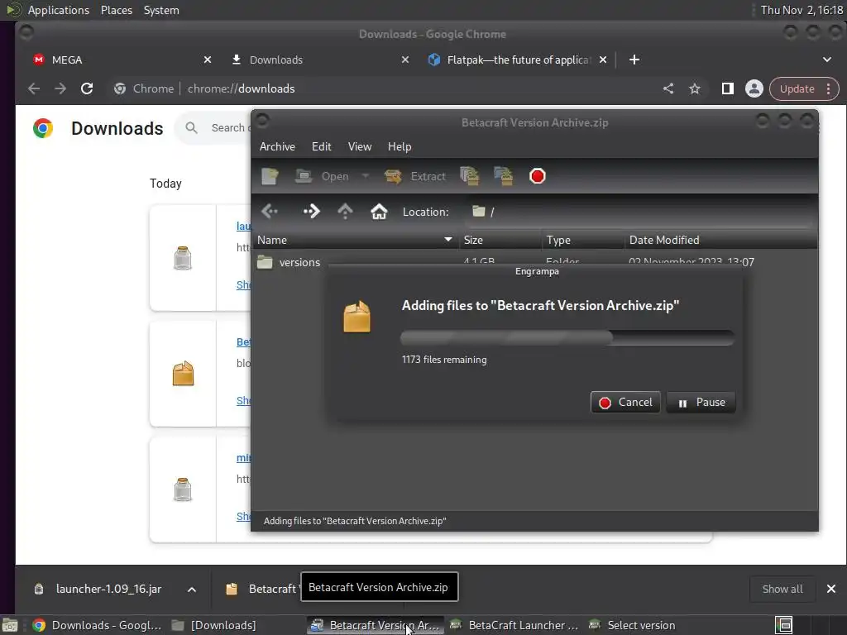Viewport: 847px width, 635px height.
Task: Switch to Downloads - Google Chrome taskbar item
Action: coord(98,625)
